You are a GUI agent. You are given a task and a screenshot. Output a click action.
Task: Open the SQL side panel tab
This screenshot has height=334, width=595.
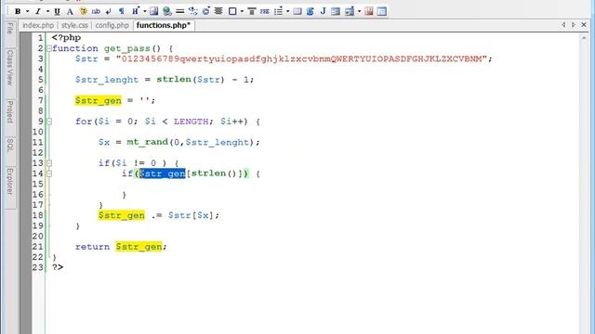10,146
